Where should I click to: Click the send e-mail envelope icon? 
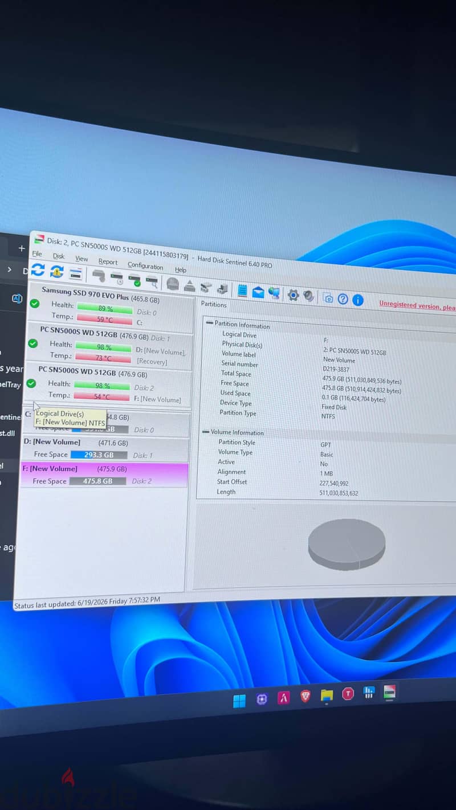[258, 292]
